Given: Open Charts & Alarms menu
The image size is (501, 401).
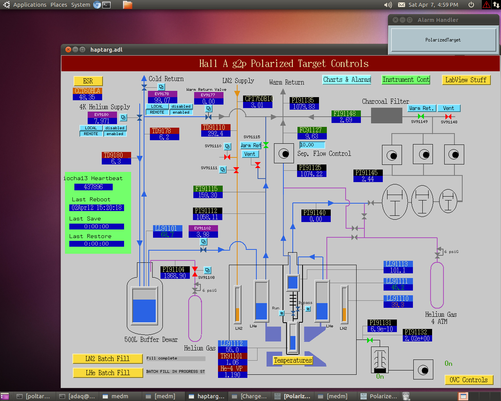Looking at the screenshot, I should click(x=346, y=79).
